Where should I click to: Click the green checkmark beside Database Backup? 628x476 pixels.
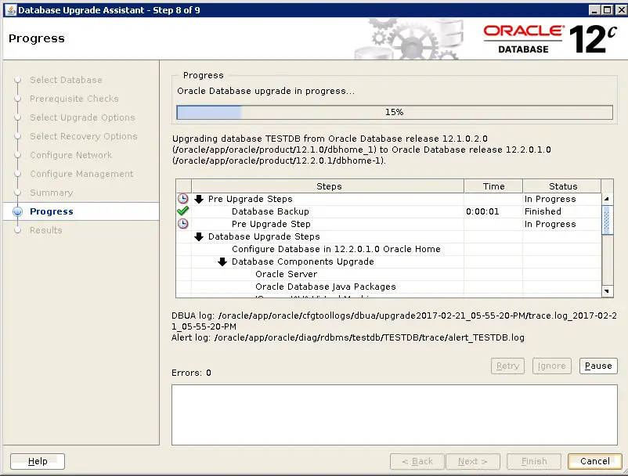[x=183, y=211]
